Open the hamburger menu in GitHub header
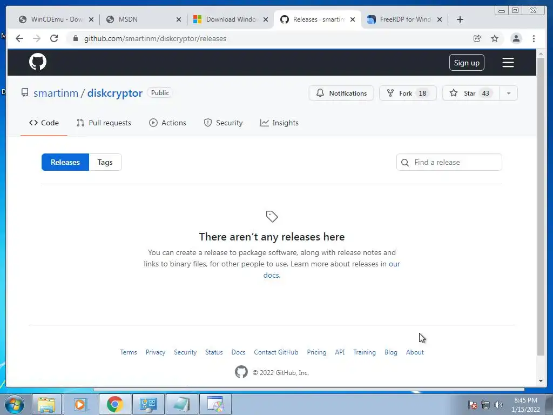The height and width of the screenshot is (415, 553). [508, 63]
